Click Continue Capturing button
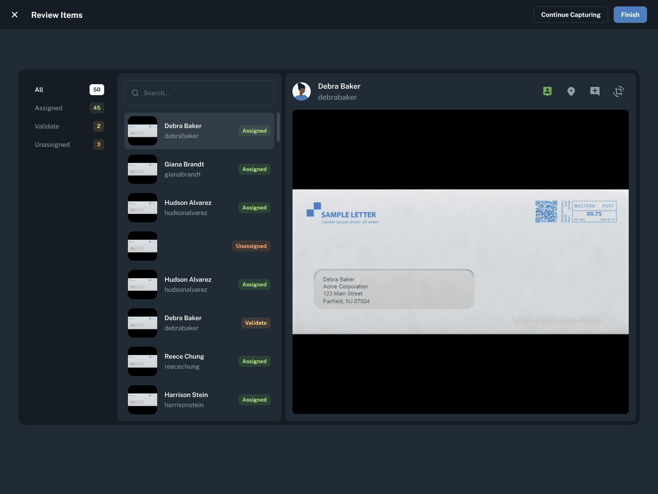Screen dimensions: 658x494 (571, 15)
